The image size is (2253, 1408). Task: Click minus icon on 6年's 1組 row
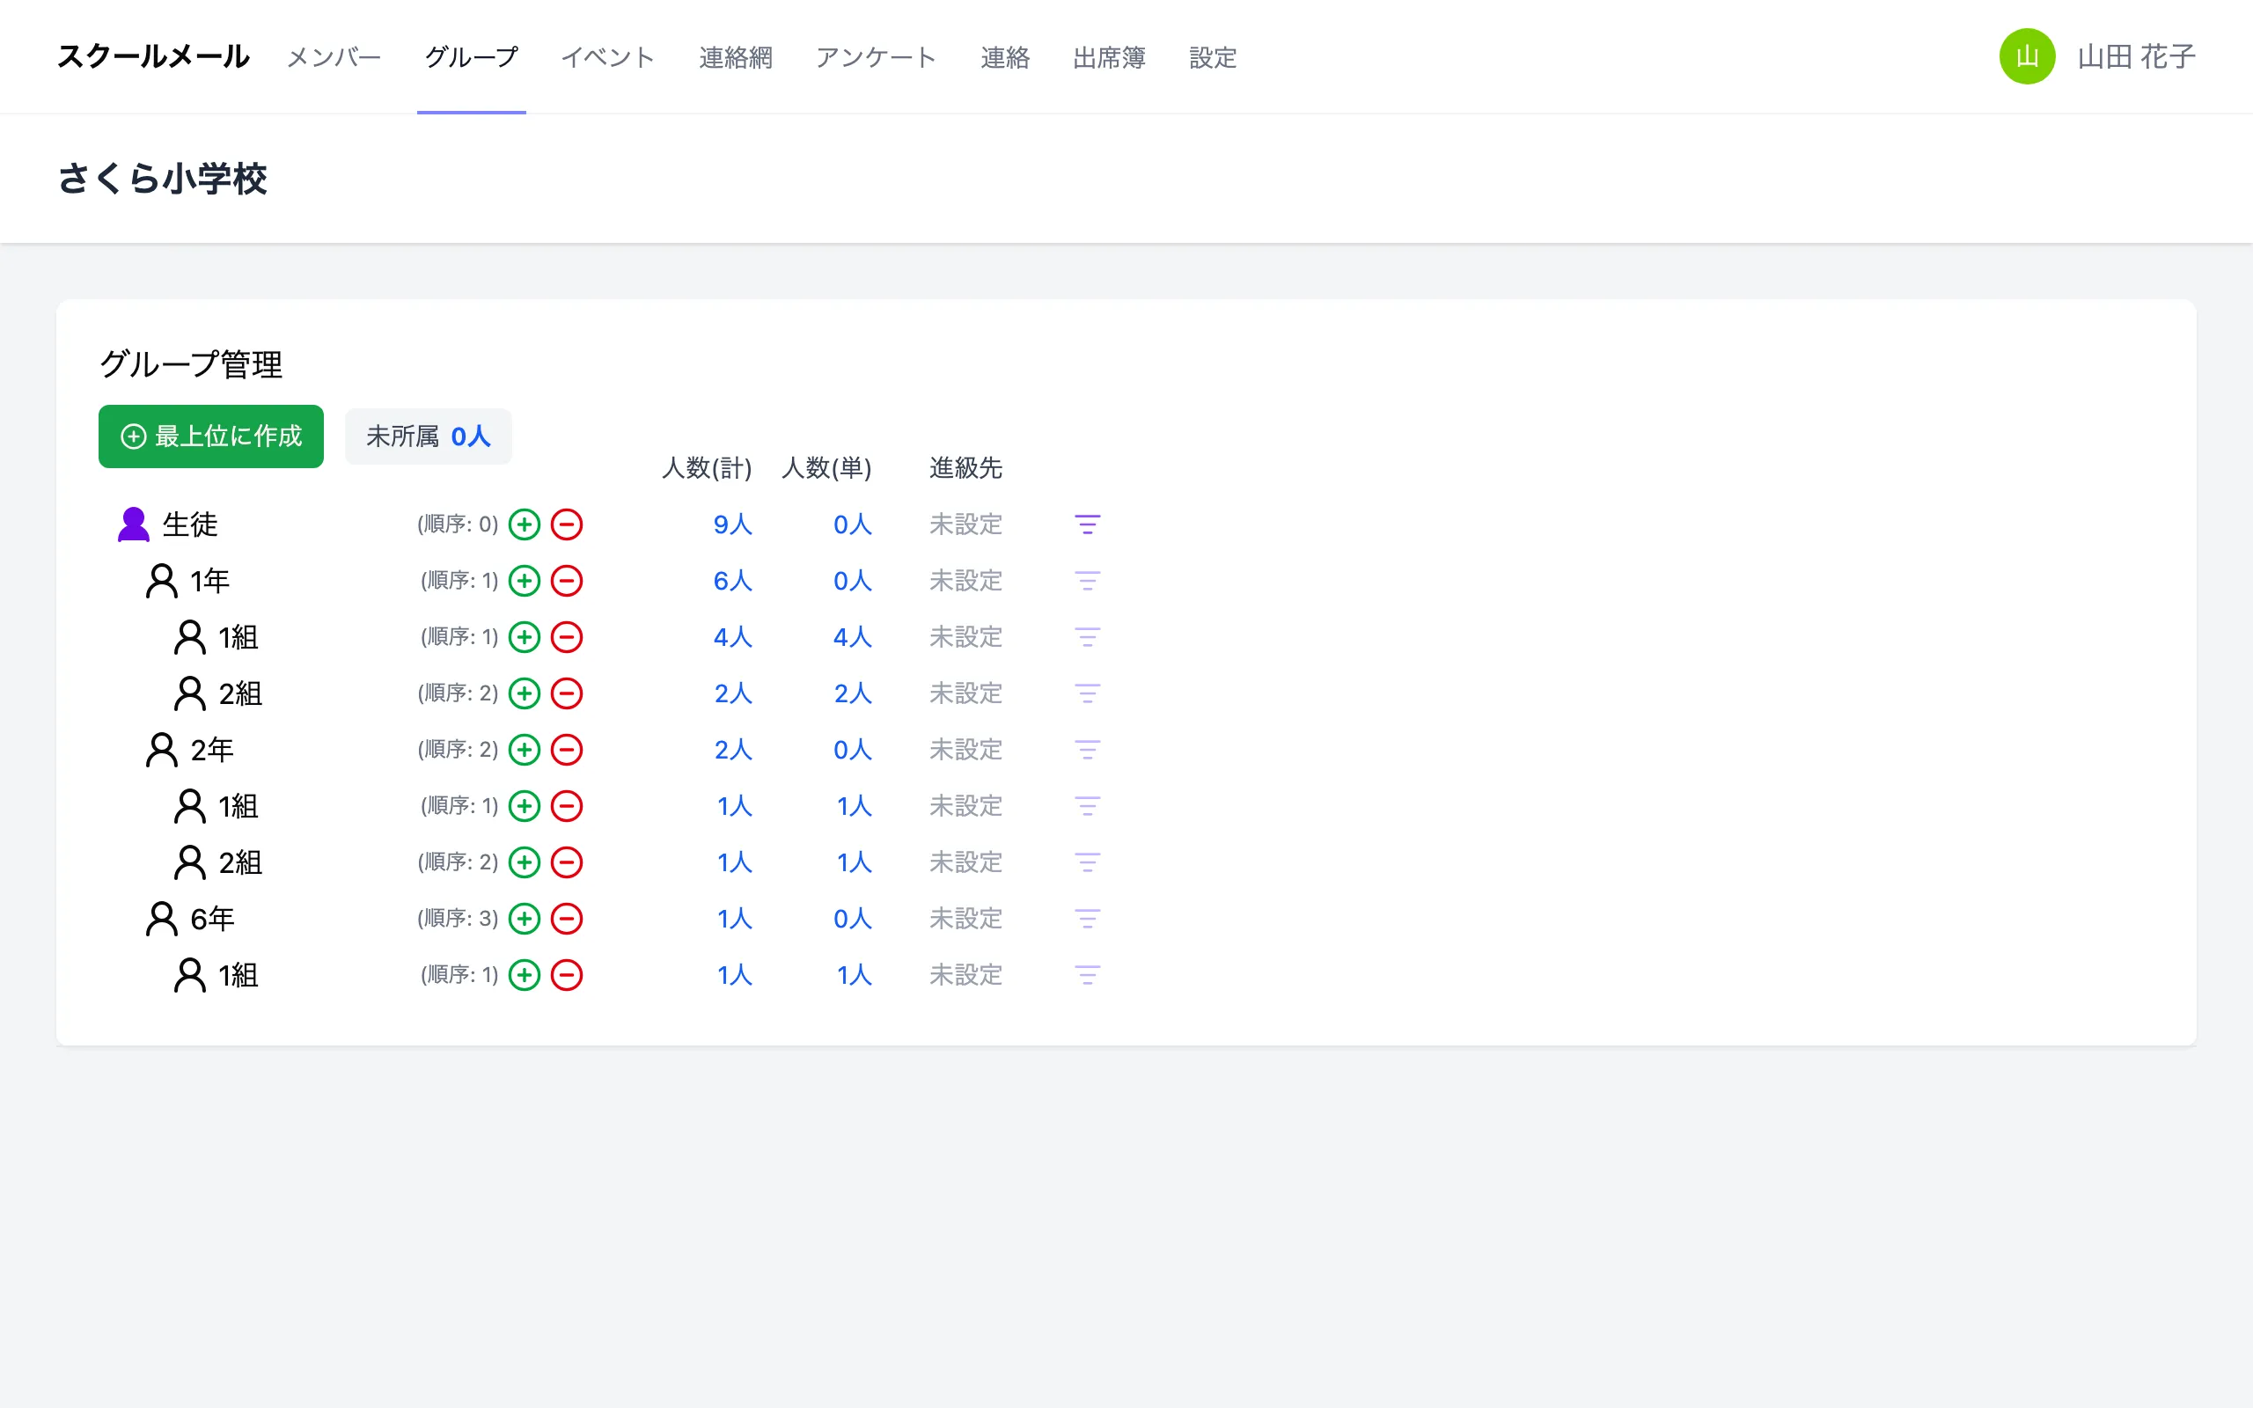coord(566,975)
